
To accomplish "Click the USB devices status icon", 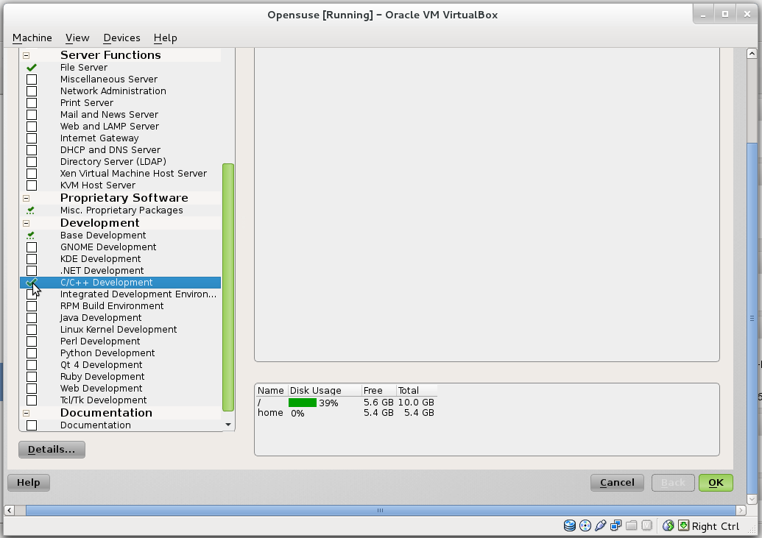I will pos(600,525).
